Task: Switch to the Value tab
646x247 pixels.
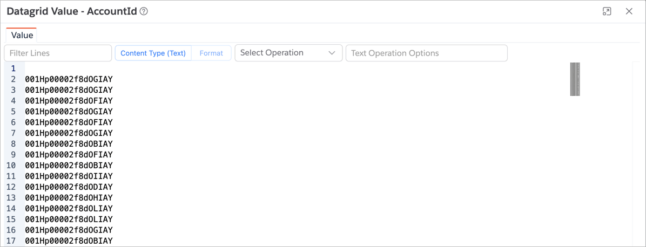Action: 22,35
